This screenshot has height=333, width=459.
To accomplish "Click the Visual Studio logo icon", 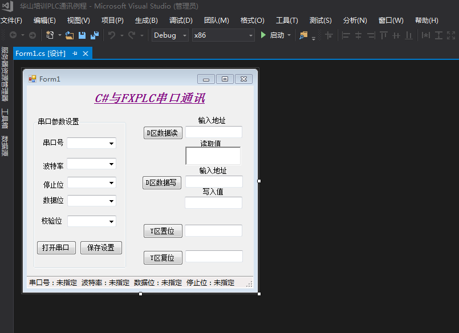I will click(7, 6).
